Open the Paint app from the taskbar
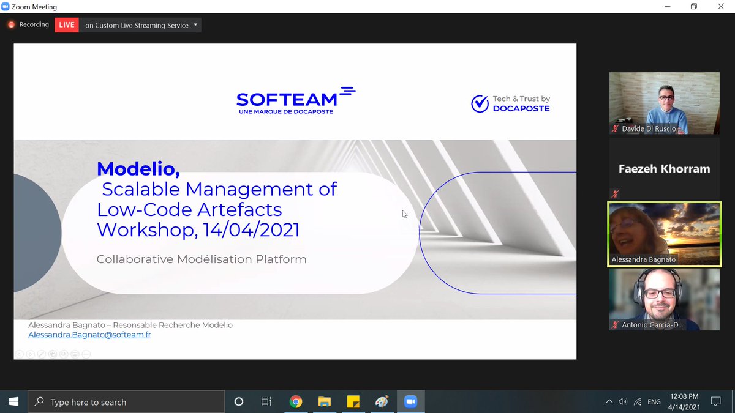735x413 pixels. click(x=382, y=401)
